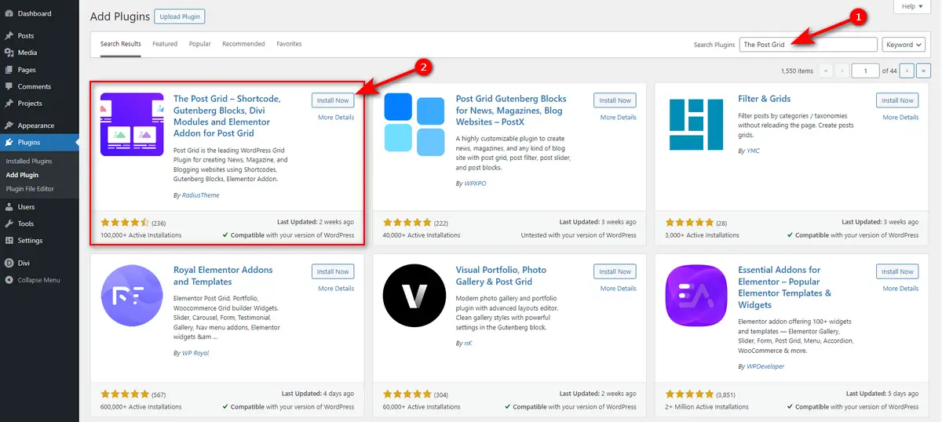Click the Plugins plug icon
Image resolution: width=942 pixels, height=422 pixels.
pyautogui.click(x=9, y=143)
